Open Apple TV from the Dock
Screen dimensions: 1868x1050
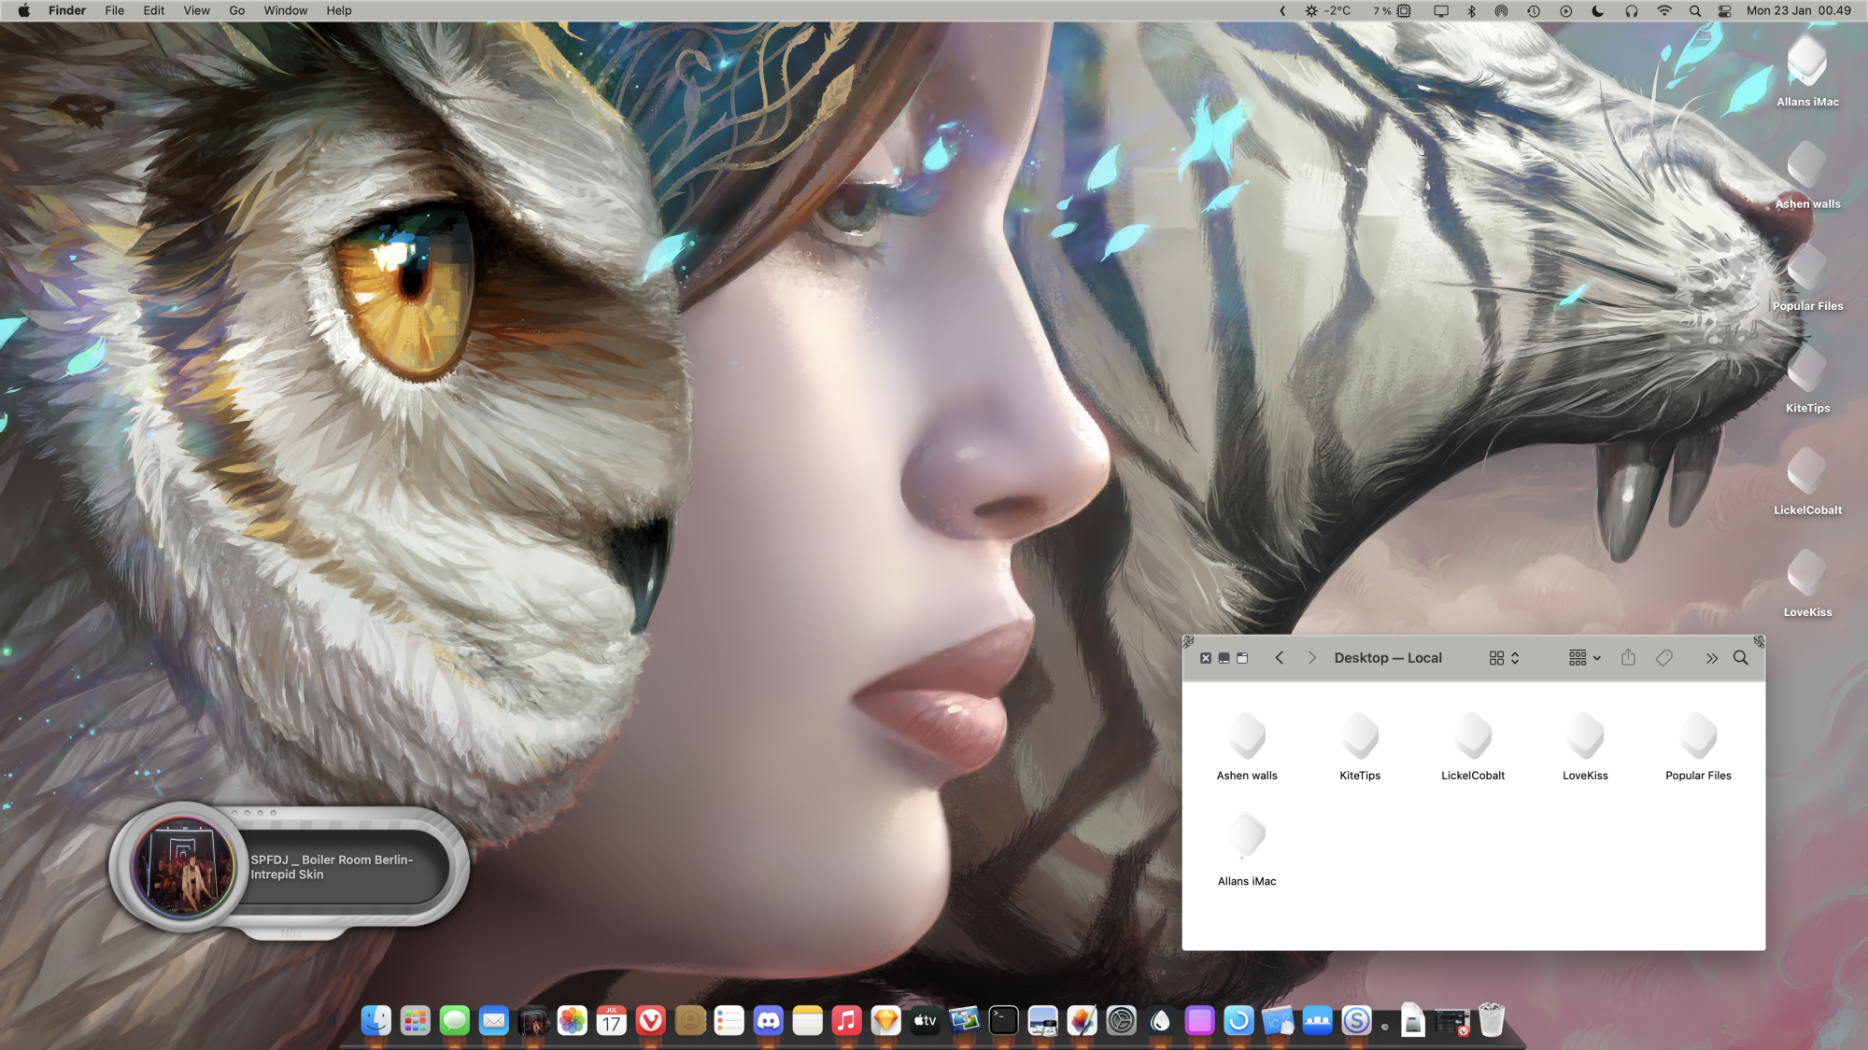(x=926, y=1020)
